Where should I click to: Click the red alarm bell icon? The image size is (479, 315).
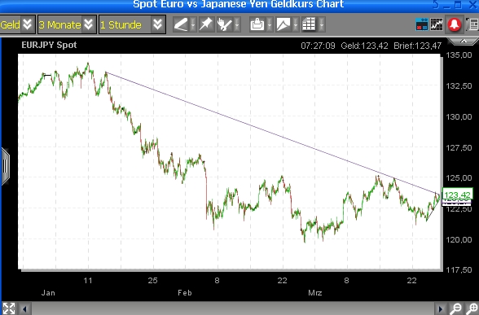coord(454,24)
